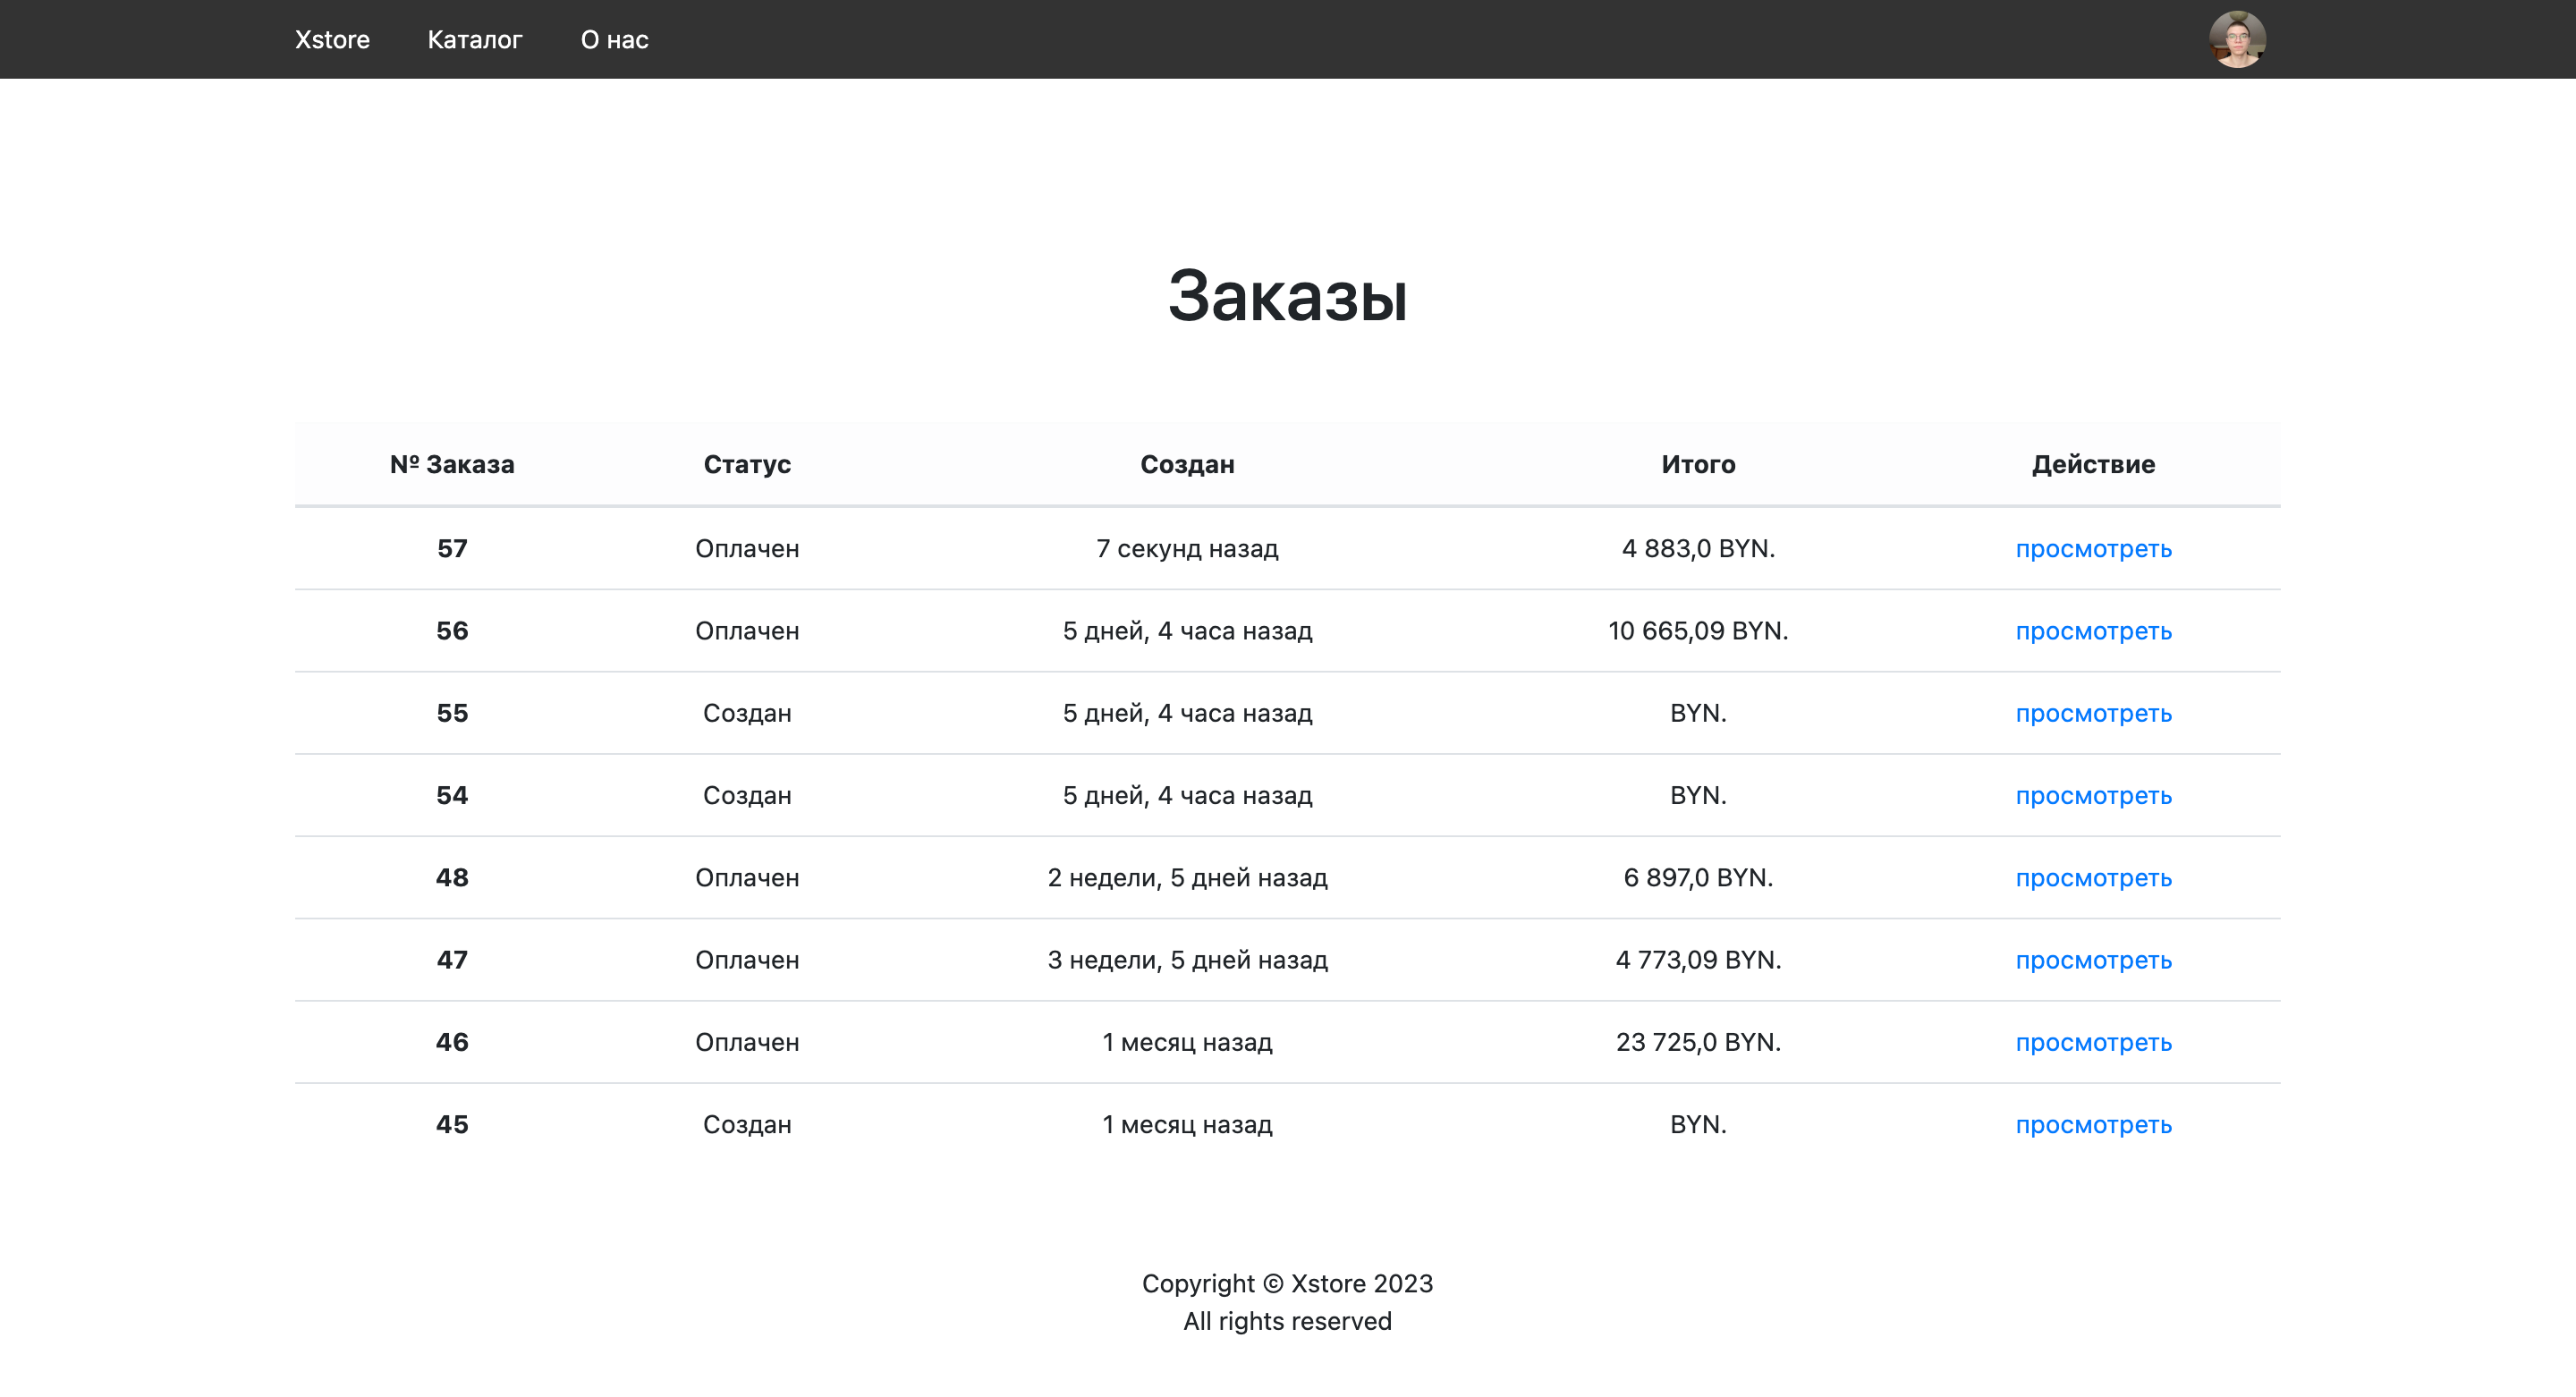The image size is (2576, 1397).
Task: Open the user profile avatar
Action: click(x=2237, y=39)
